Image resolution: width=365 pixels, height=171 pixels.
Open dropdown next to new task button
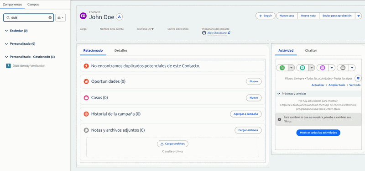click(x=291, y=68)
